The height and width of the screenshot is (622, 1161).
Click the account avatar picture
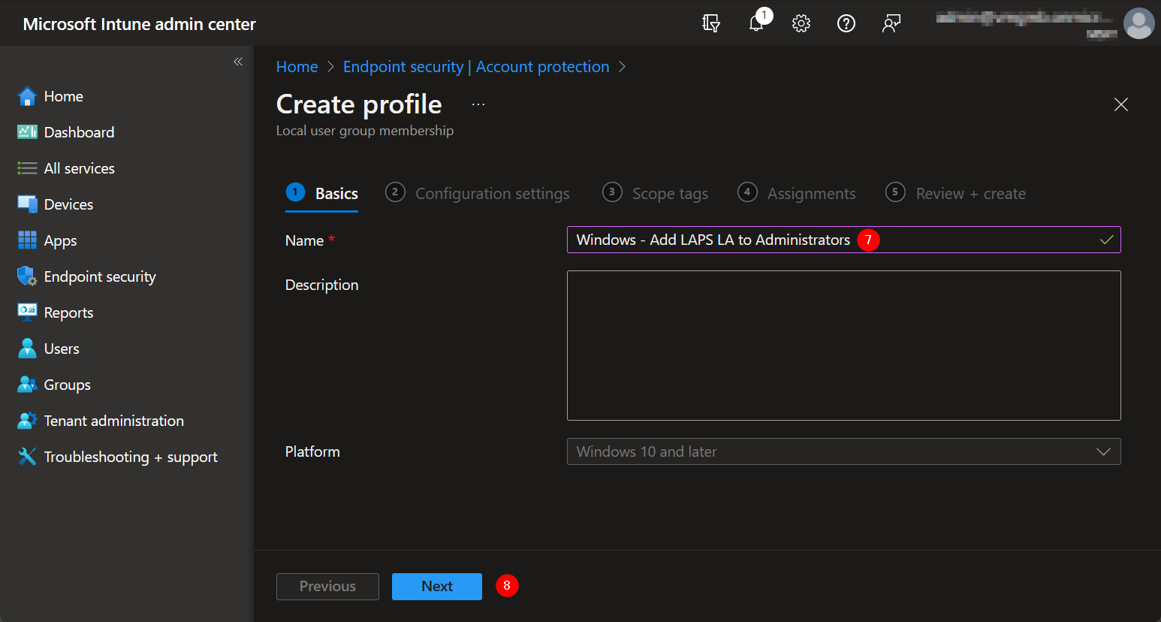pos(1138,23)
